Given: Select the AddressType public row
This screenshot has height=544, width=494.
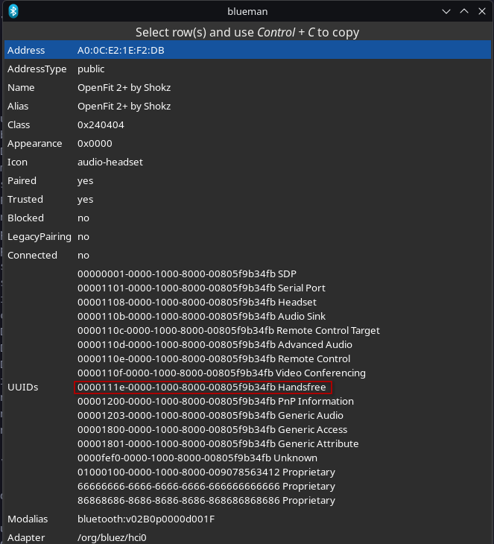Looking at the screenshot, I should click(x=247, y=69).
